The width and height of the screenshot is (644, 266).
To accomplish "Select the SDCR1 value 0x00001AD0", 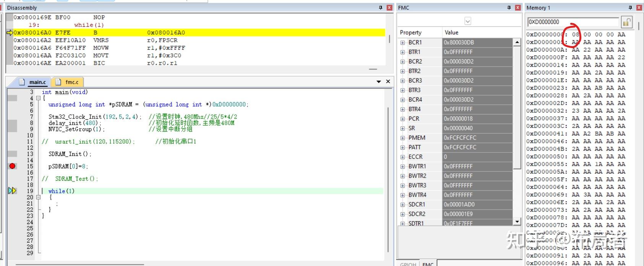I will [477, 204].
